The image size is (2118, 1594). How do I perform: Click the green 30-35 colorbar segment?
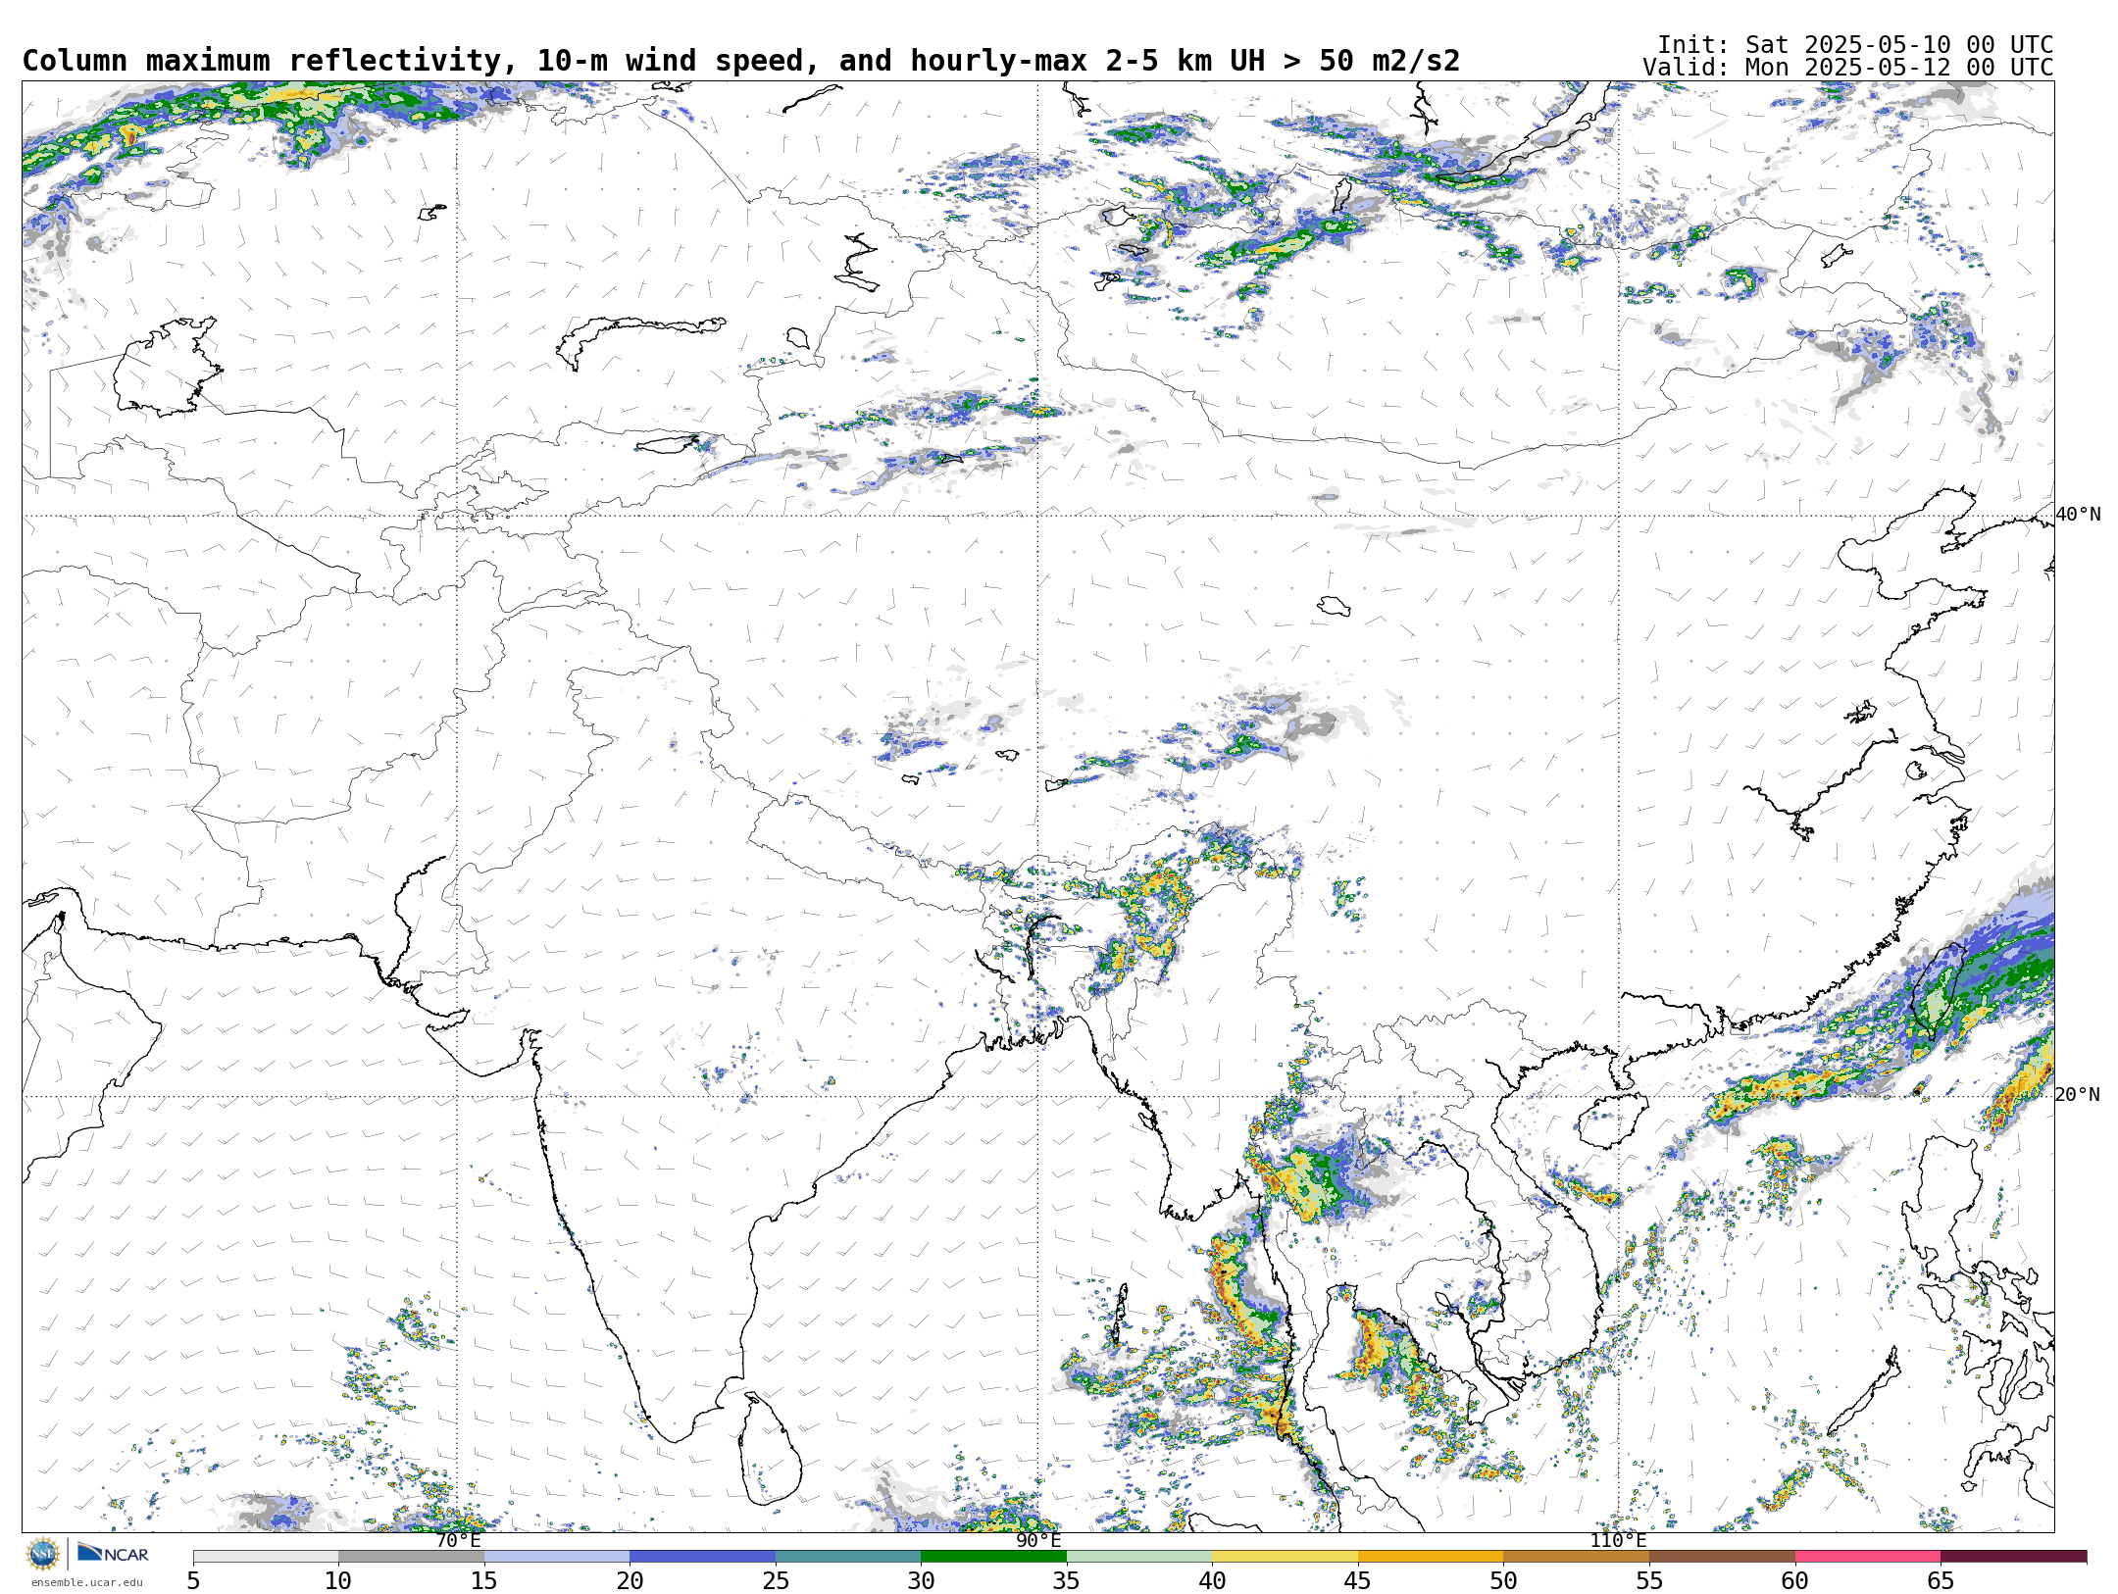[x=993, y=1557]
